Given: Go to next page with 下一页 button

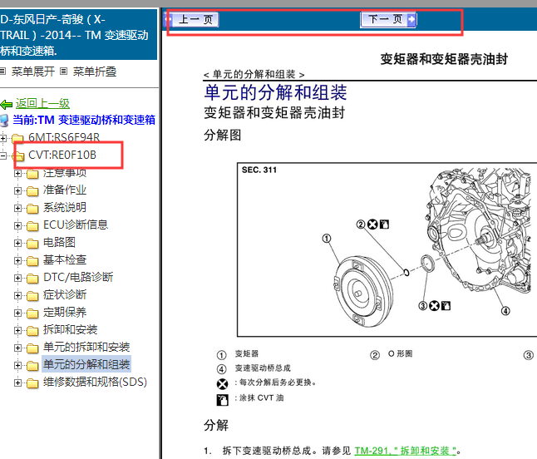Looking at the screenshot, I should [388, 19].
